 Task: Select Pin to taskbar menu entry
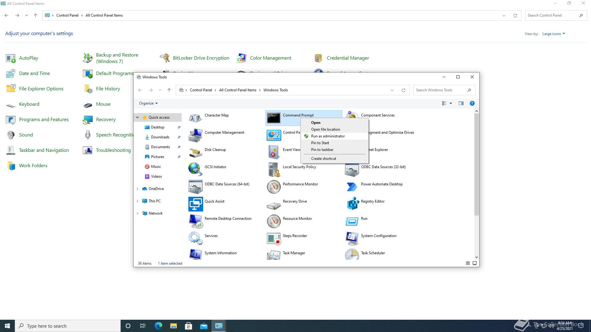(322, 150)
